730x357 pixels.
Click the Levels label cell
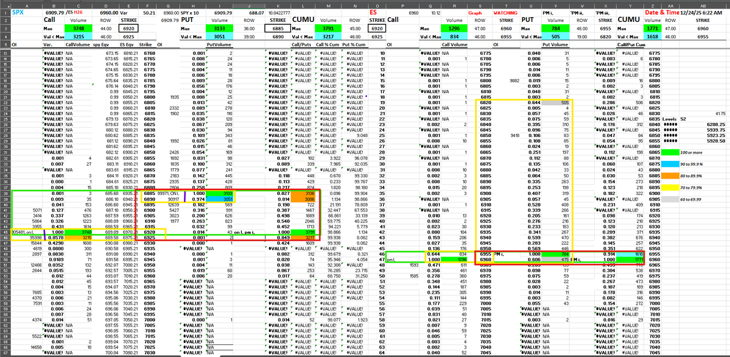[x=669, y=119]
